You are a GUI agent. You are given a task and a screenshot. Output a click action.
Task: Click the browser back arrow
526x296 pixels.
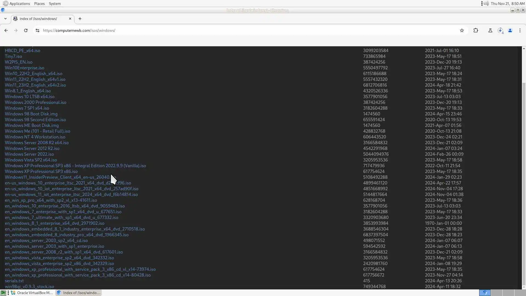coord(6,30)
